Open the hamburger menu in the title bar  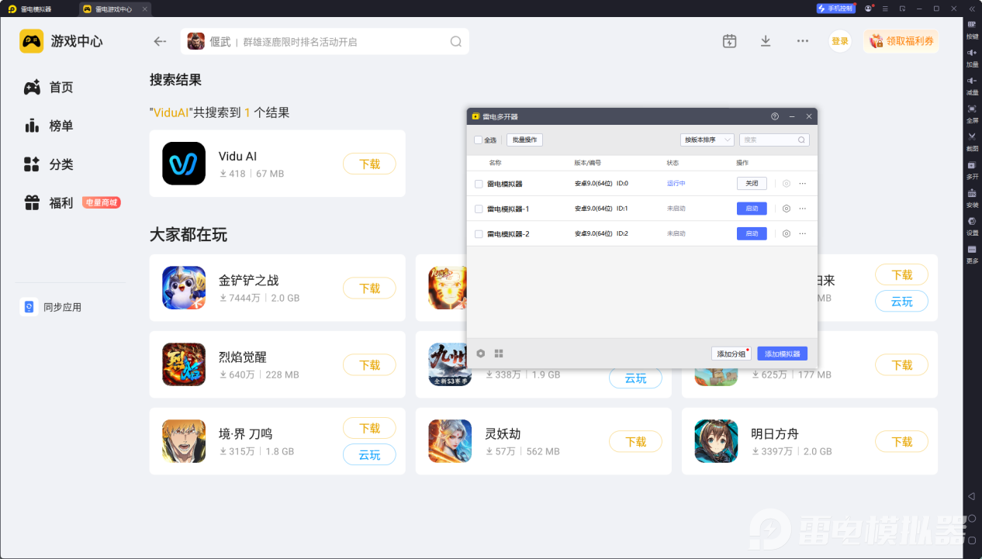coord(885,9)
